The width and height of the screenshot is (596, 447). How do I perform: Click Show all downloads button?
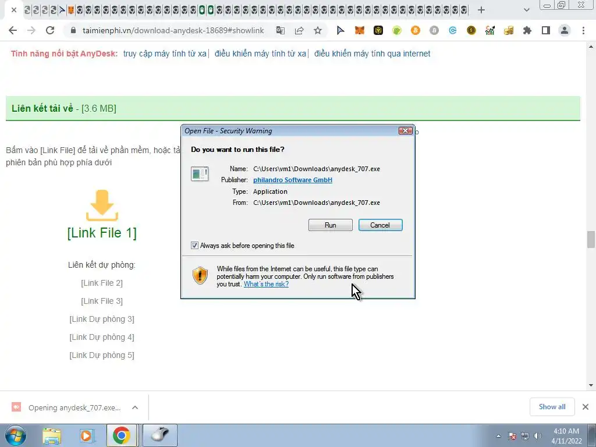pyautogui.click(x=552, y=407)
